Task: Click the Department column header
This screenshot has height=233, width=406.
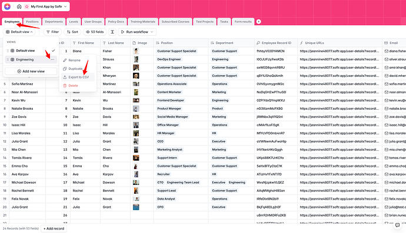Action: click(x=231, y=43)
